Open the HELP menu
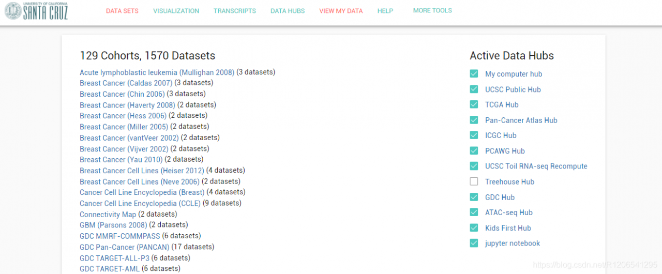 385,11
